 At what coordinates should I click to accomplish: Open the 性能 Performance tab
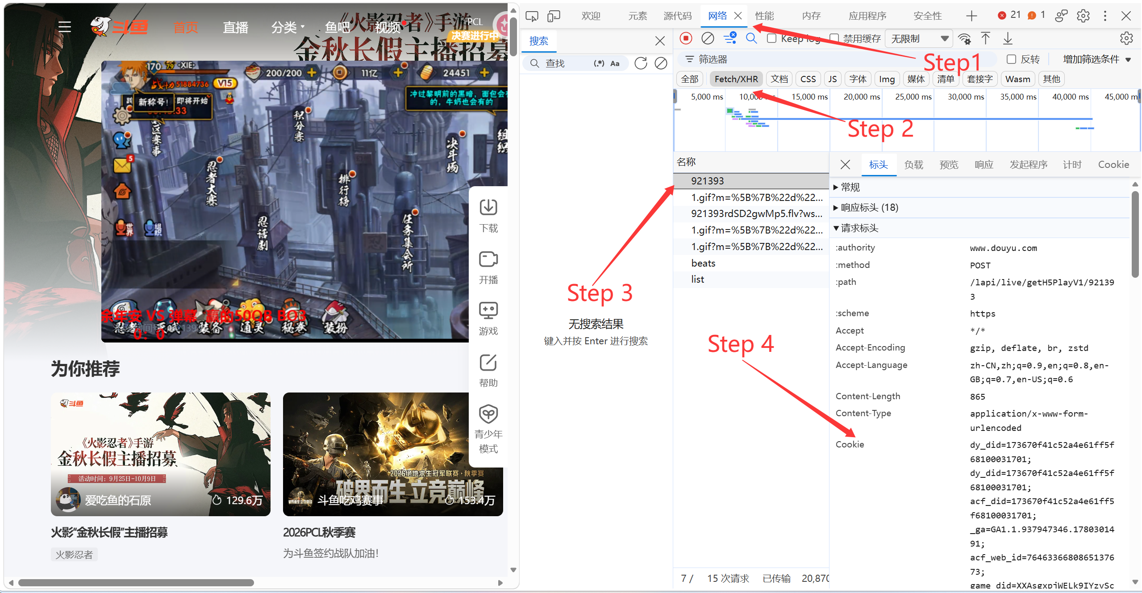coord(764,16)
